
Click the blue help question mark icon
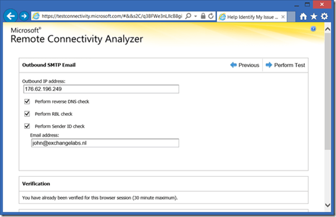313,29
